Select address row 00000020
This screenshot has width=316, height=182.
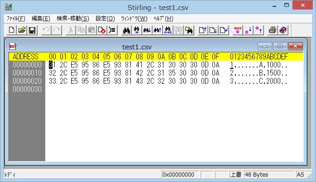pos(27,81)
